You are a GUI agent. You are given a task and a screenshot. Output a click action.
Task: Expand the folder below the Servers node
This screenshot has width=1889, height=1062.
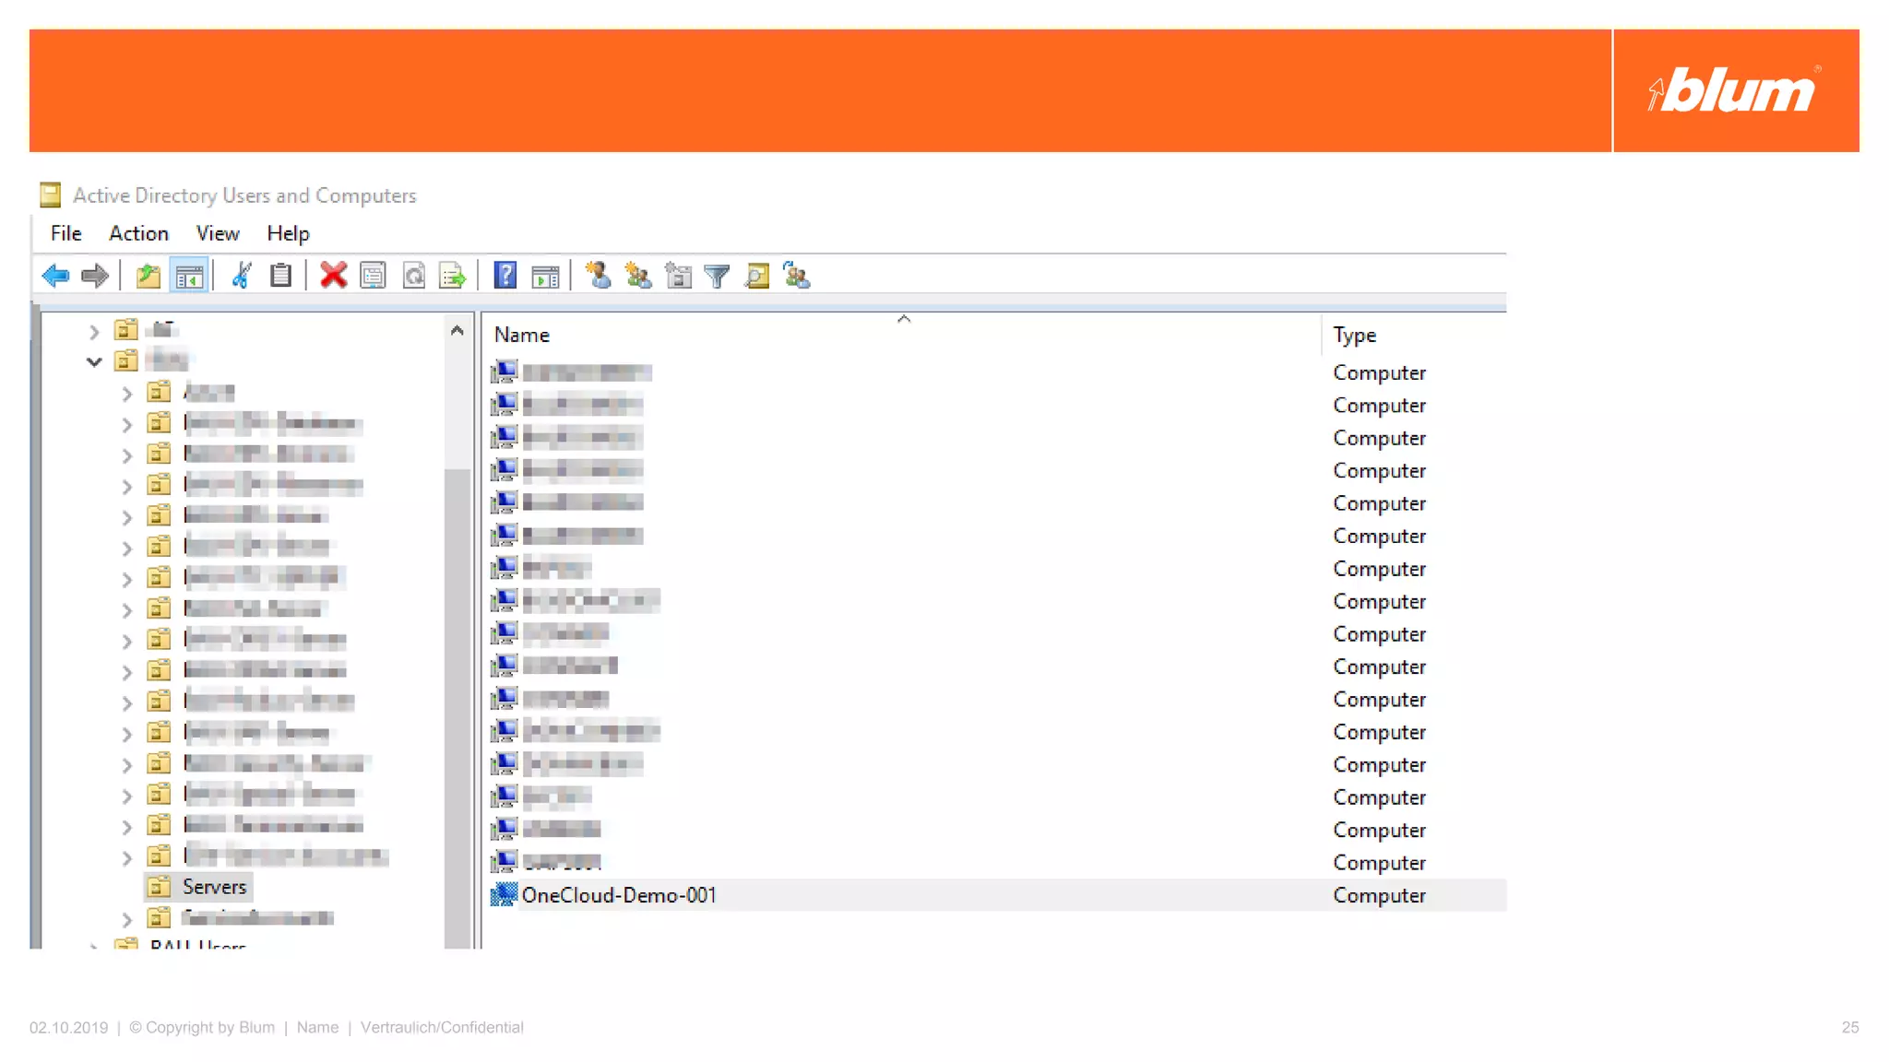click(x=127, y=919)
